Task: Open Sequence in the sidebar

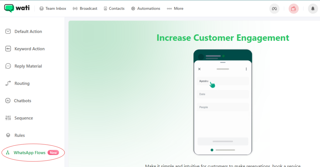Action: (x=19, y=118)
